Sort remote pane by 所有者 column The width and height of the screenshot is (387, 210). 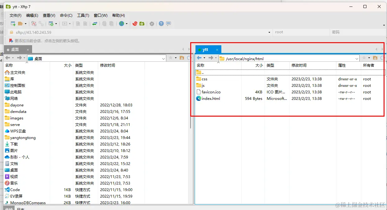(x=373, y=65)
